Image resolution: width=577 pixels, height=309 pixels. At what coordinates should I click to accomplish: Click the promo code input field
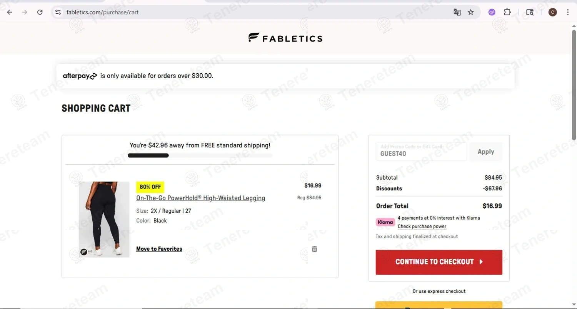(421, 152)
